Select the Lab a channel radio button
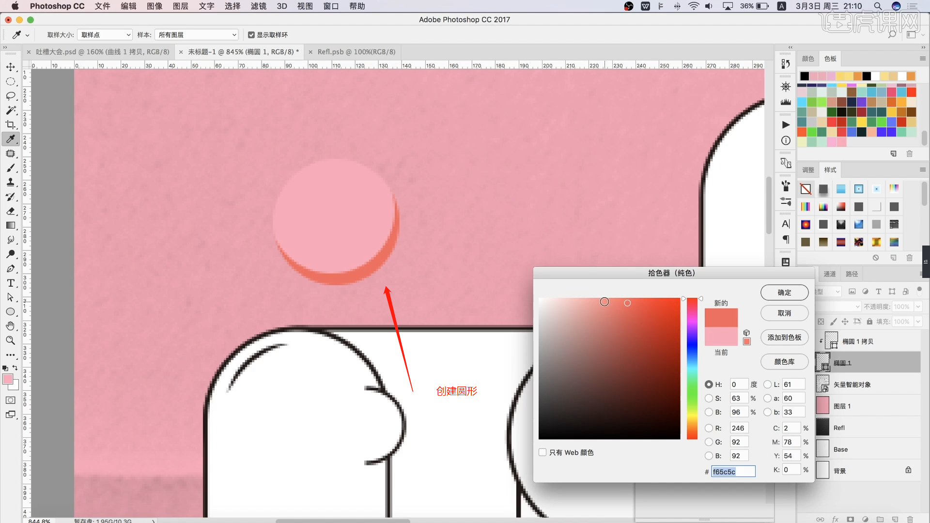 (x=767, y=398)
